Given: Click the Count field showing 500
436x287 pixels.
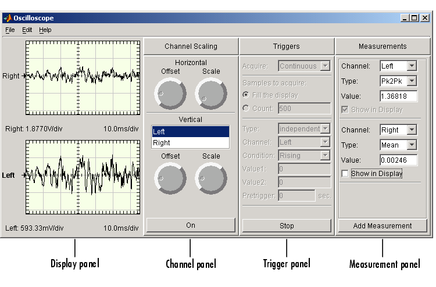Looking at the screenshot, I should [x=305, y=109].
